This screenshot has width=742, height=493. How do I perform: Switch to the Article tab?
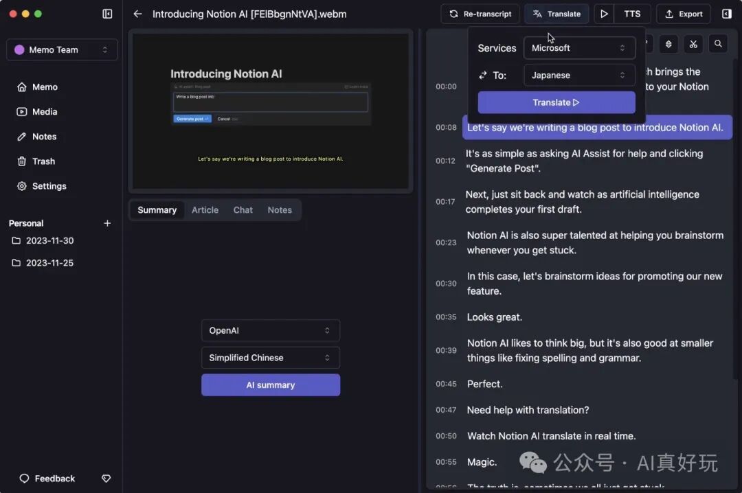205,210
